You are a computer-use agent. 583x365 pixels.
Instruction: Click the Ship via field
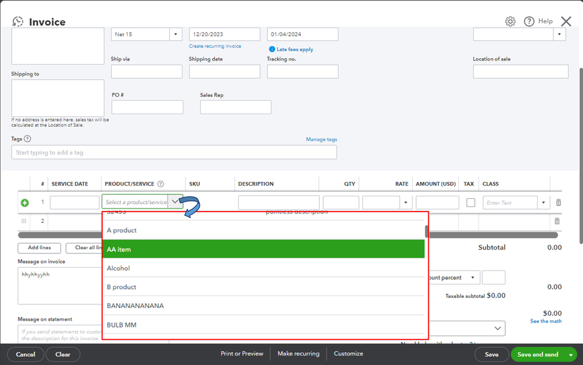[x=146, y=72]
